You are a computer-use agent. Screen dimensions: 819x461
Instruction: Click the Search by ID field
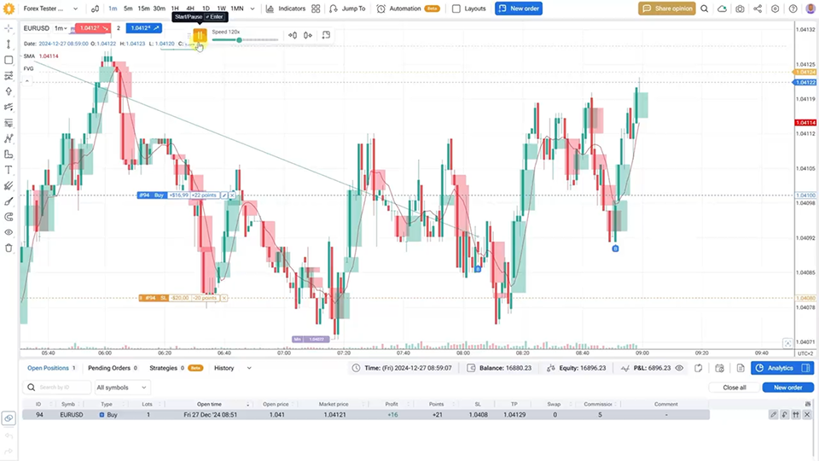(57, 388)
